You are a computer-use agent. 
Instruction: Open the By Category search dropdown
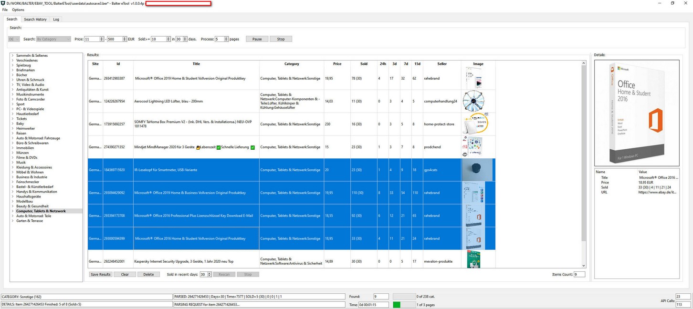(x=53, y=39)
